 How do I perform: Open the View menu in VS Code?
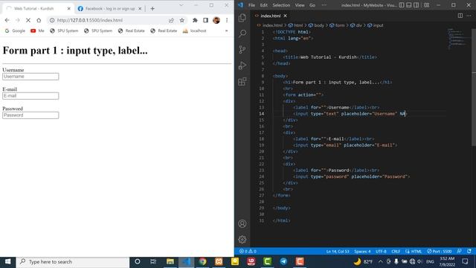click(x=300, y=5)
